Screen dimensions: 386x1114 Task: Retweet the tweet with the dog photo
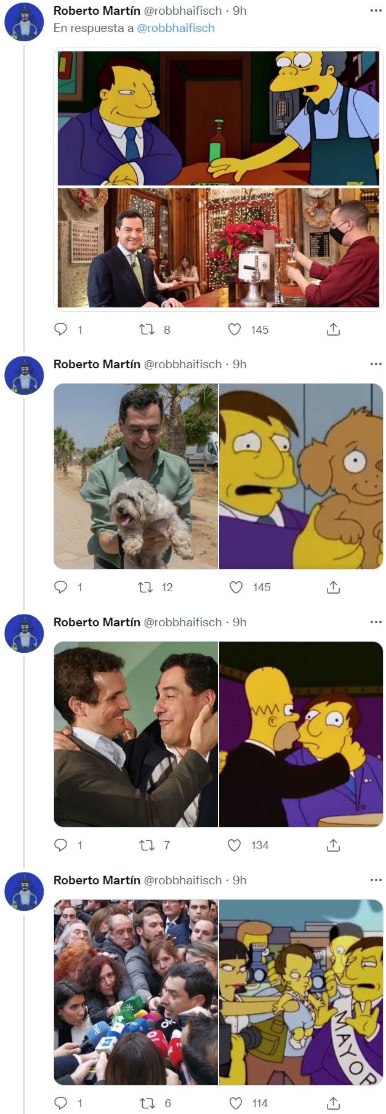tap(148, 587)
